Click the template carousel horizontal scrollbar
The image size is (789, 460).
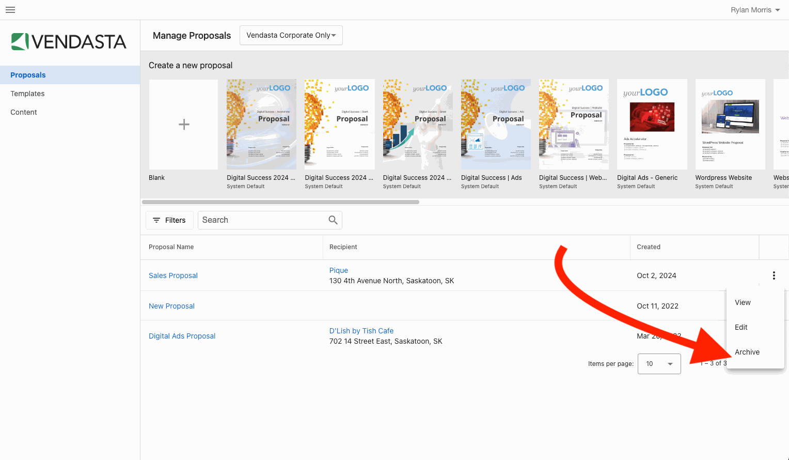[x=280, y=202]
